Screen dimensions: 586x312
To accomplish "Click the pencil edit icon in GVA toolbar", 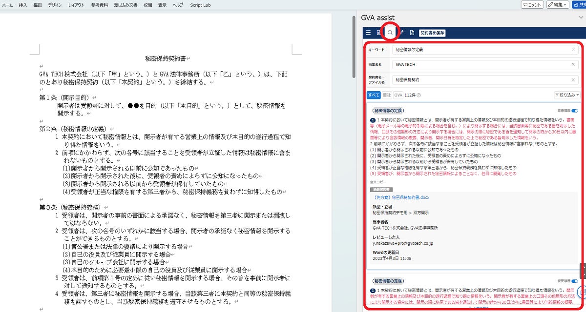I will [401, 33].
